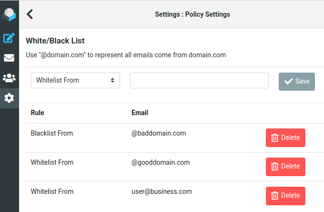
Task: Click the Rule column header
Action: pos(37,113)
